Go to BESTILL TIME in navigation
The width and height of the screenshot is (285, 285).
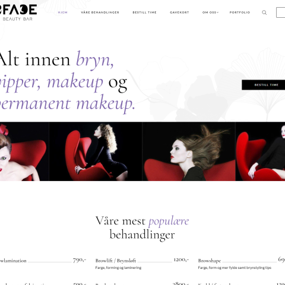click(144, 12)
